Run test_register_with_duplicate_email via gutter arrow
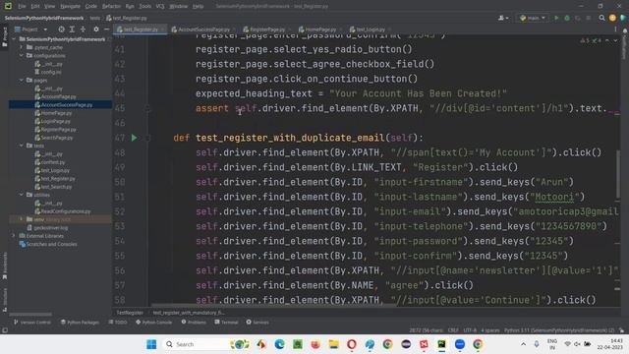Screen dimensions: 629x354 134,138
